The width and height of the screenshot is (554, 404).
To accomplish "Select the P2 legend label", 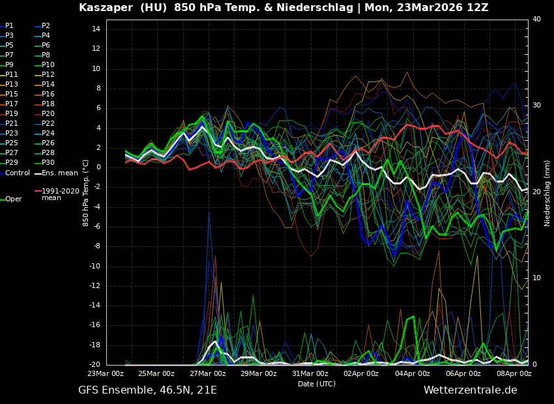I will click(46, 26).
